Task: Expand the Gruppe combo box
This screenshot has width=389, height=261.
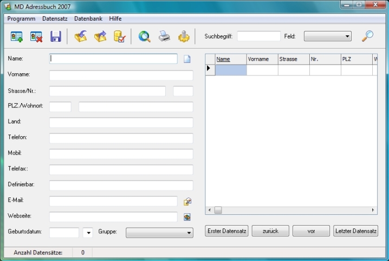Action: click(x=159, y=233)
